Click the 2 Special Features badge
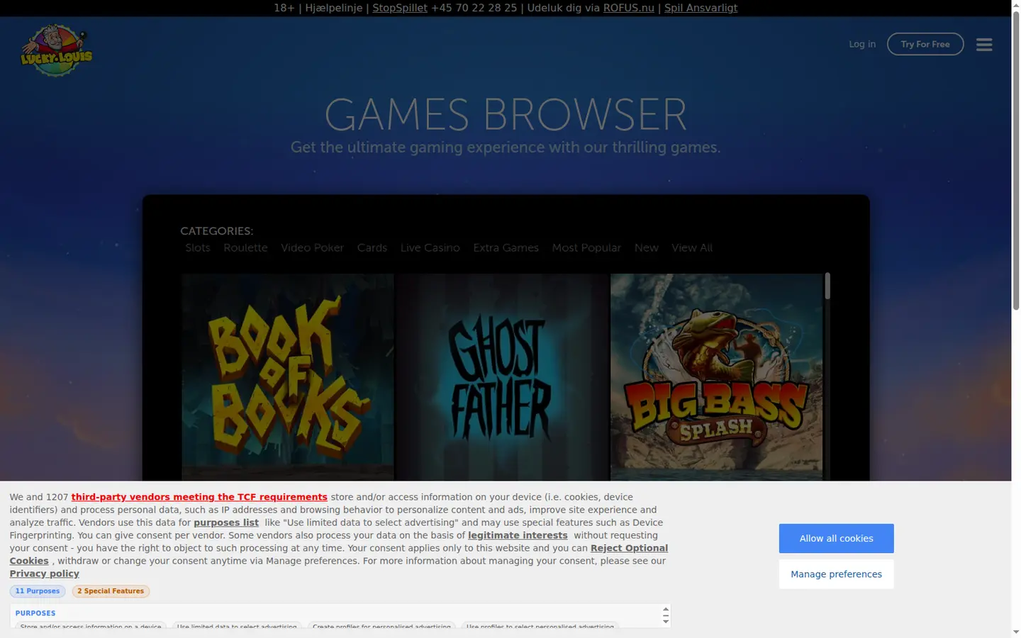 click(111, 591)
